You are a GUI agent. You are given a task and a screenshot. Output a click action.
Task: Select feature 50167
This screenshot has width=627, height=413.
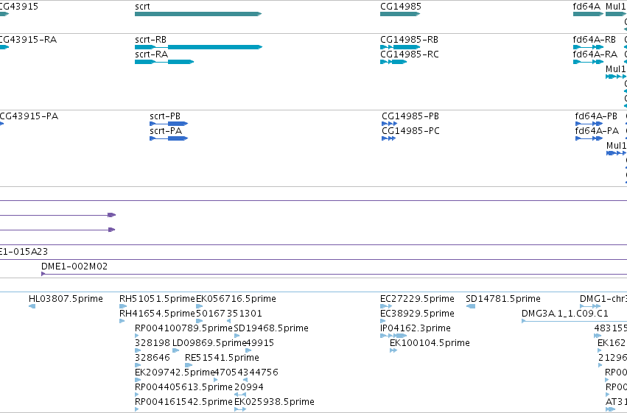(x=199, y=321)
